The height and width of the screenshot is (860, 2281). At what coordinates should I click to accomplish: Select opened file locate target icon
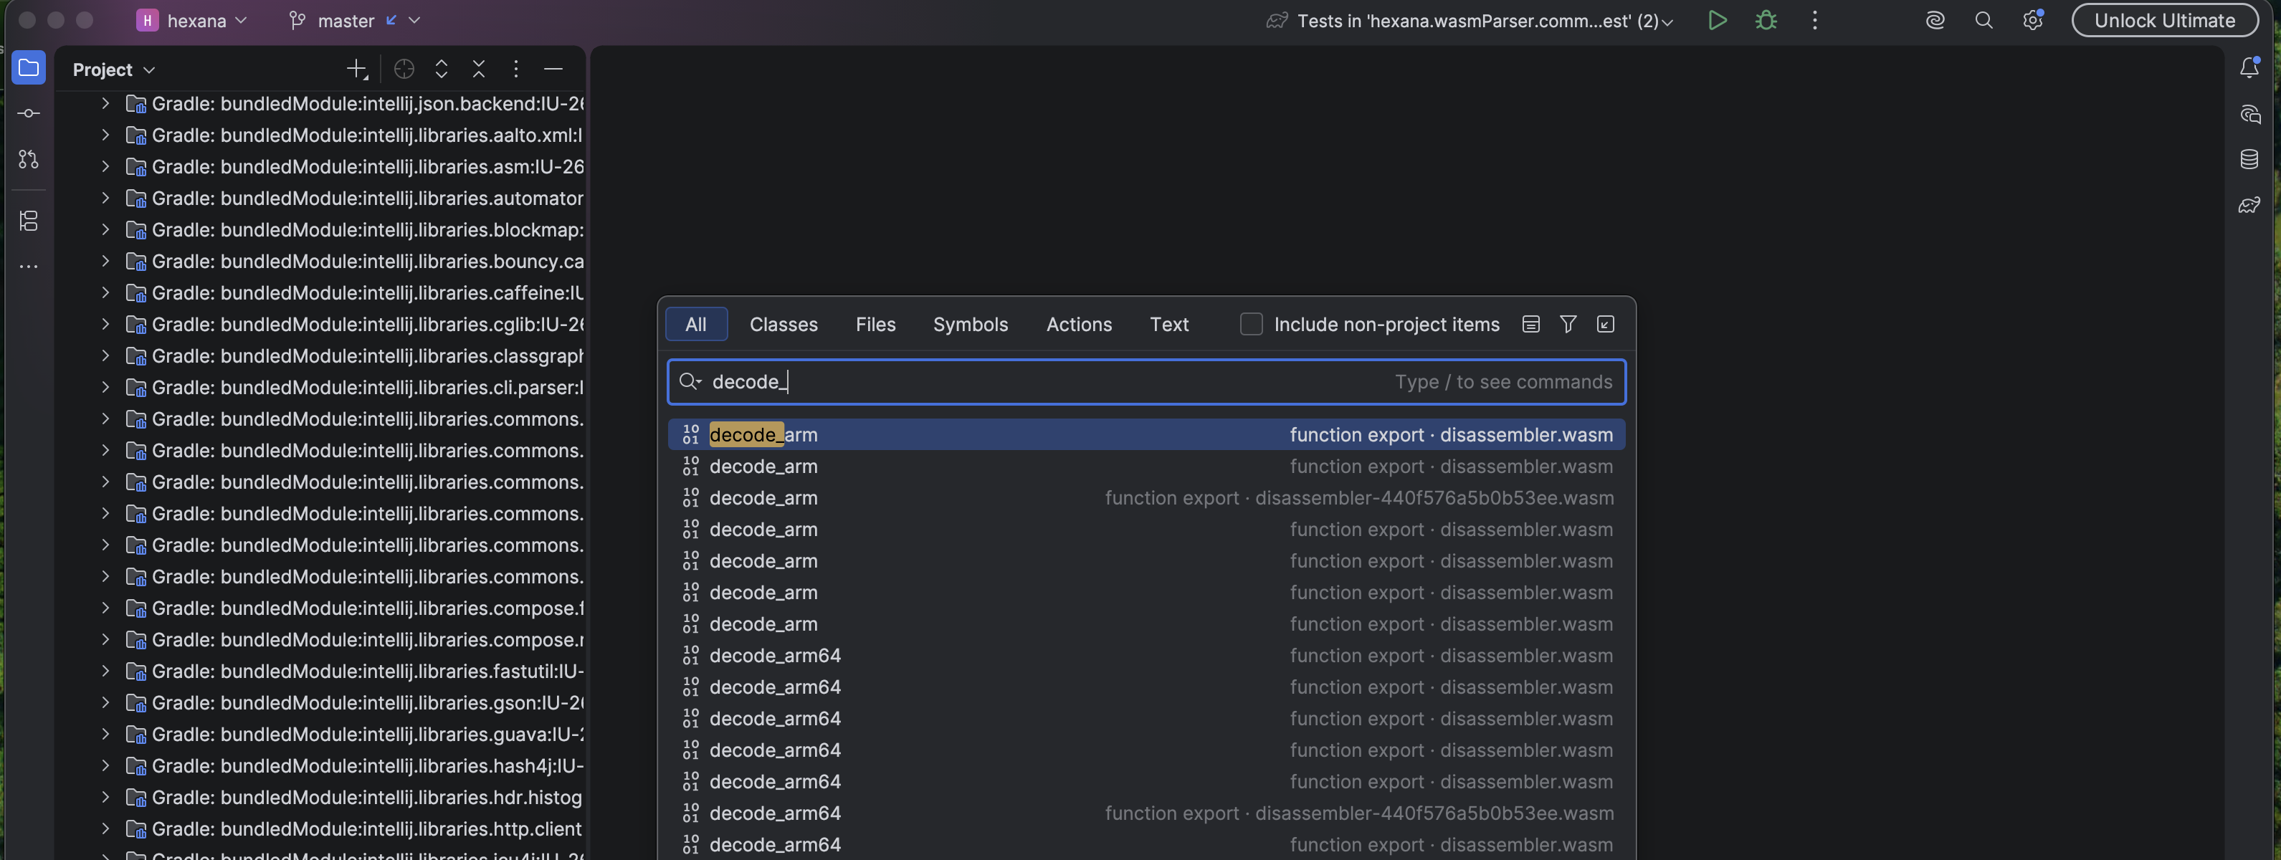(x=404, y=69)
